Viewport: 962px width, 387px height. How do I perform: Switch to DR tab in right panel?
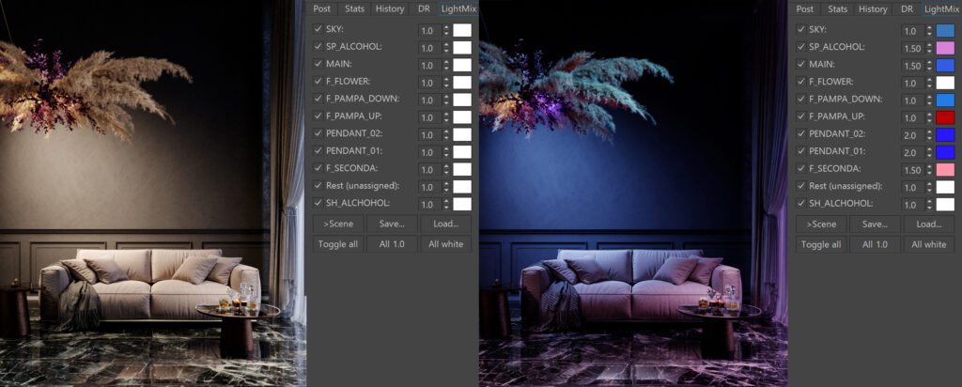[908, 8]
